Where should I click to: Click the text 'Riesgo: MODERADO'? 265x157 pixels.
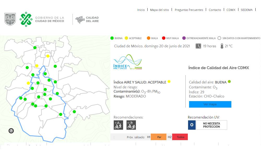pyautogui.click(x=130, y=96)
